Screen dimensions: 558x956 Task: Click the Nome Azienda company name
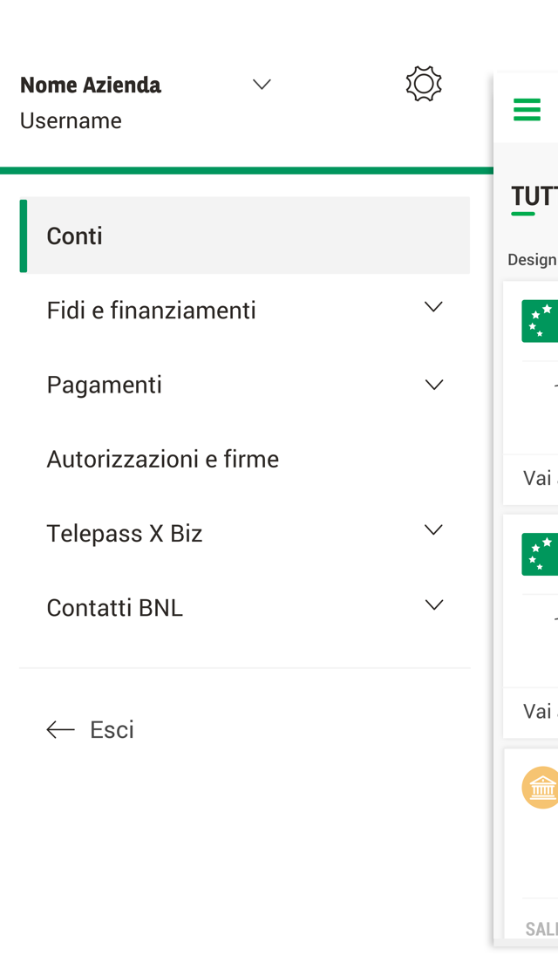tap(91, 85)
